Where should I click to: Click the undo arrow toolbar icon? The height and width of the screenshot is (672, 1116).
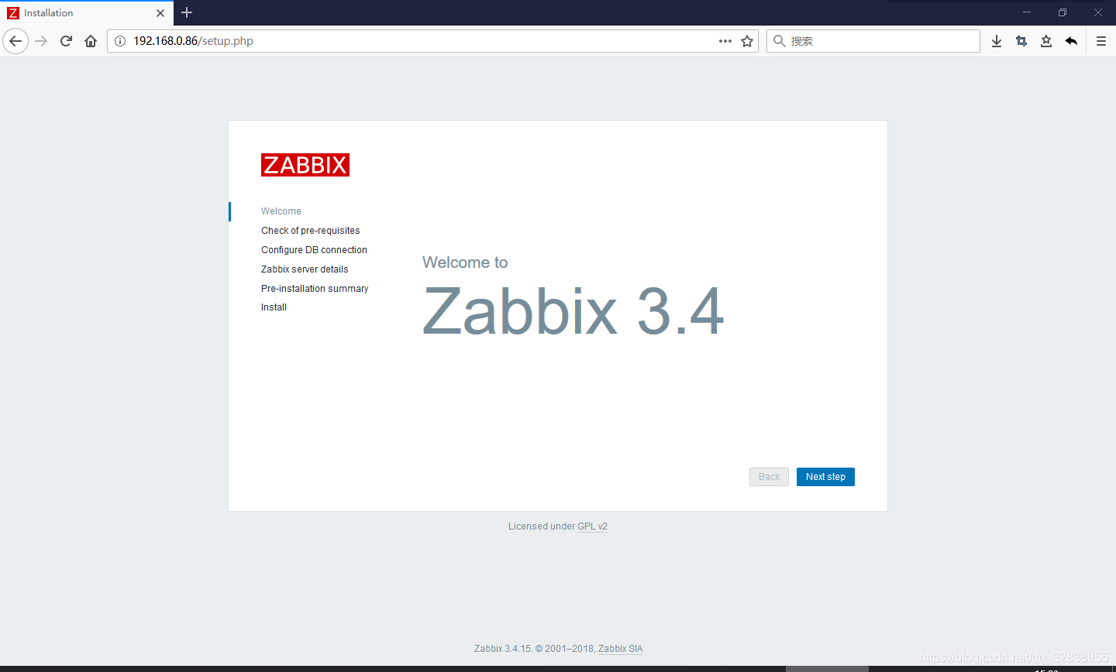click(x=1071, y=41)
